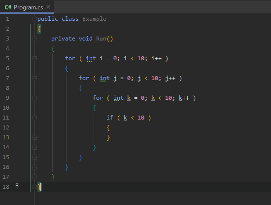The image size is (271, 205).
Task: Click the 'class' keyword
Action: point(70,19)
